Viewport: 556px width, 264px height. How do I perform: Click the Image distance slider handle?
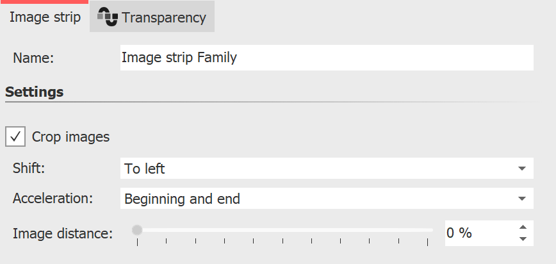pos(137,230)
